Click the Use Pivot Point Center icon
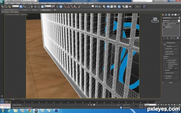 (x=53, y=7)
